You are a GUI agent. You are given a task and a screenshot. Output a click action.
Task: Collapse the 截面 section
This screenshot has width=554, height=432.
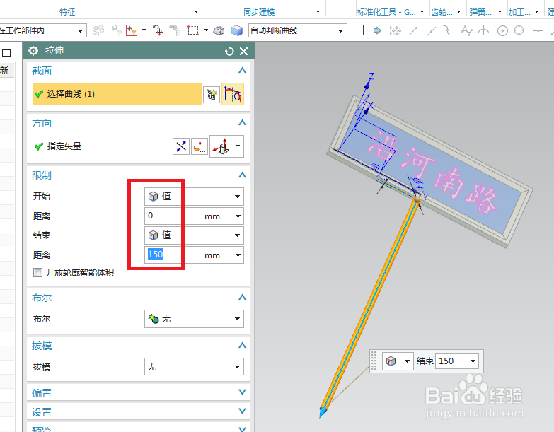[x=242, y=71]
